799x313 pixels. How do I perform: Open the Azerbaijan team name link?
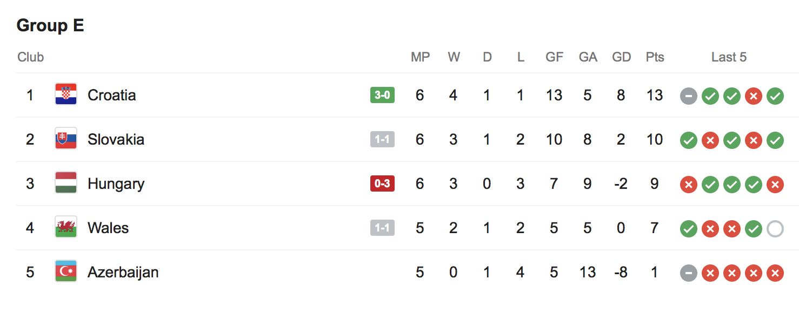click(123, 272)
